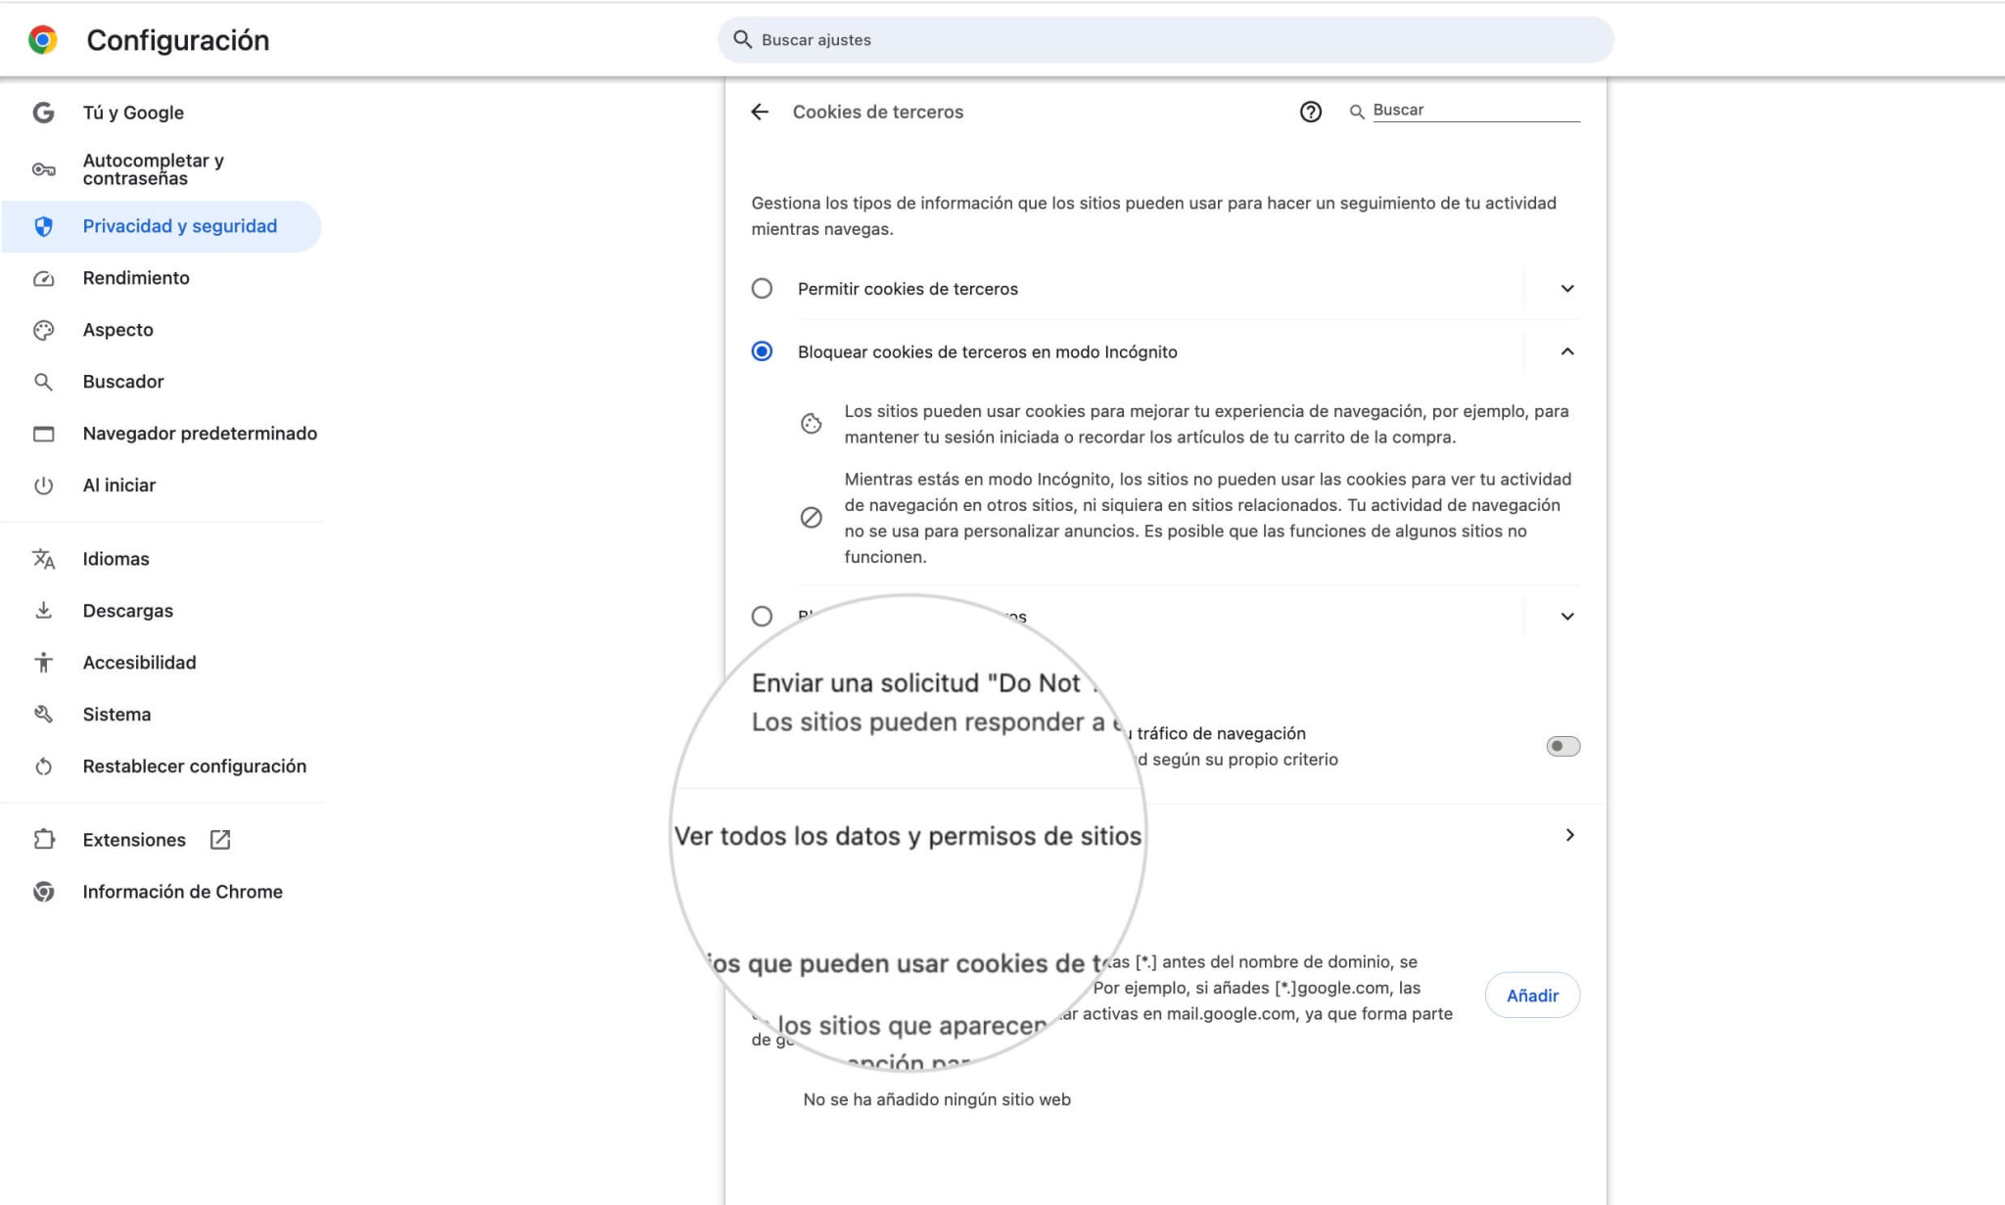Click the reset icon for Restablecer configuración
The width and height of the screenshot is (2005, 1205).
[43, 766]
